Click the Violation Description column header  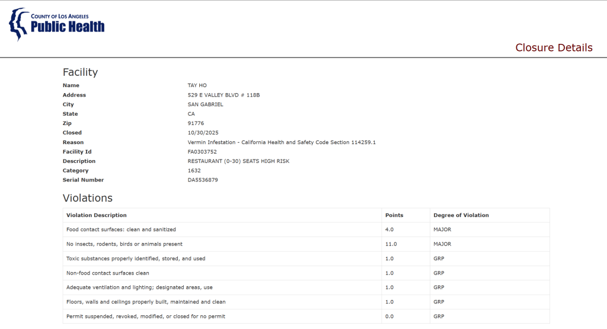(x=97, y=215)
